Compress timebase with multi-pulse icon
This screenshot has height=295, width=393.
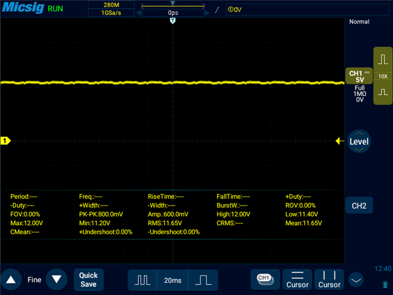[142, 280]
